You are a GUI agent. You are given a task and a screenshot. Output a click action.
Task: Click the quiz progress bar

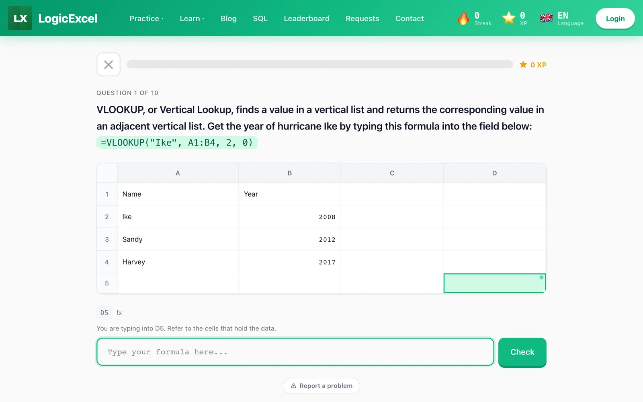tap(319, 64)
